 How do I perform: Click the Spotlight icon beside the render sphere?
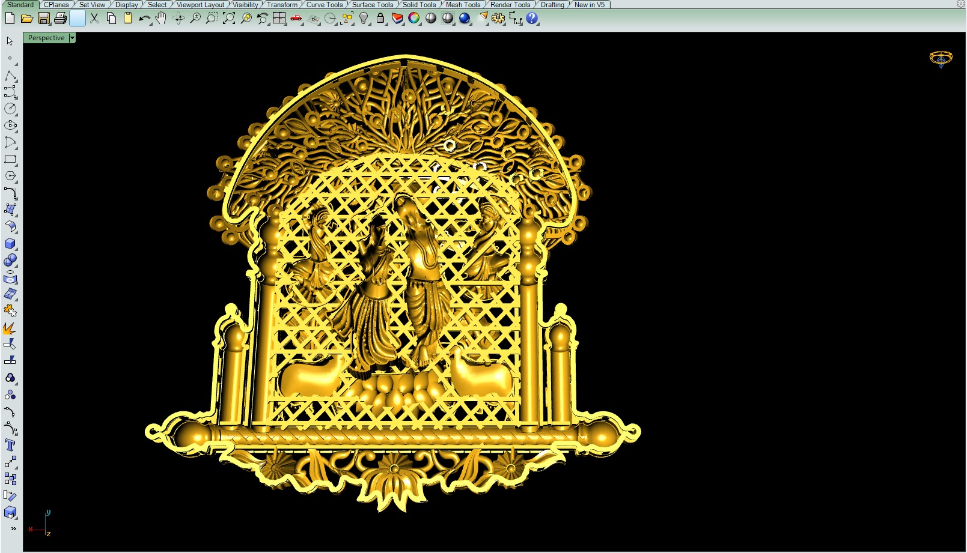point(482,19)
